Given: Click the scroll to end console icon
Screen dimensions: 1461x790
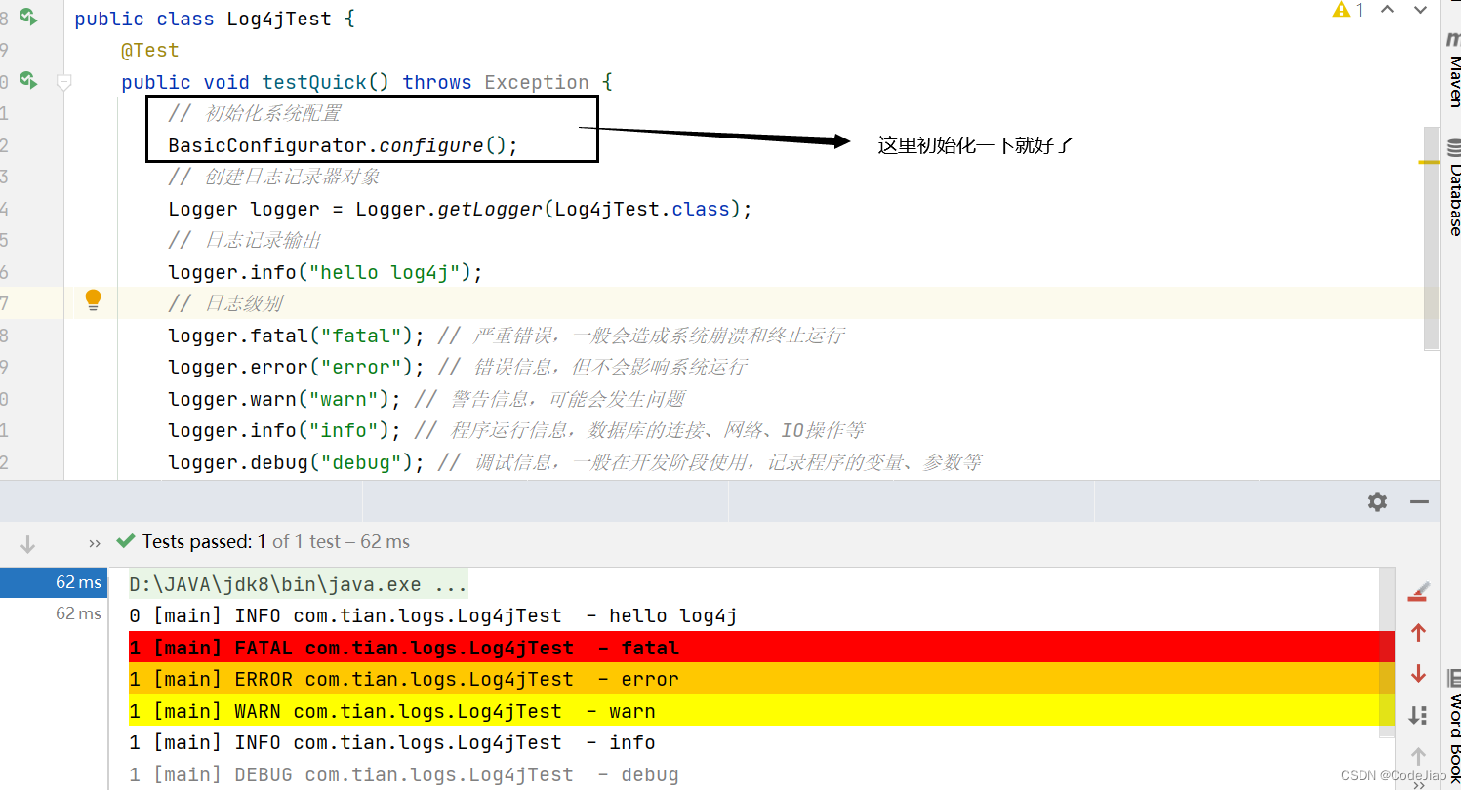Looking at the screenshot, I should [x=1418, y=715].
